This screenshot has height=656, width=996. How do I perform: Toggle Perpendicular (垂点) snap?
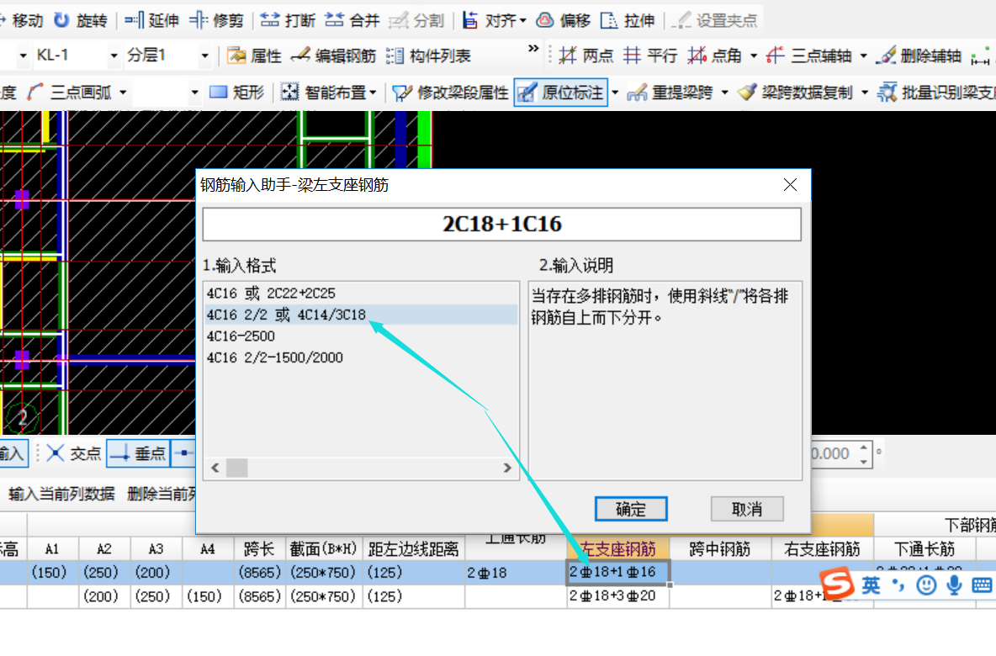point(139,453)
